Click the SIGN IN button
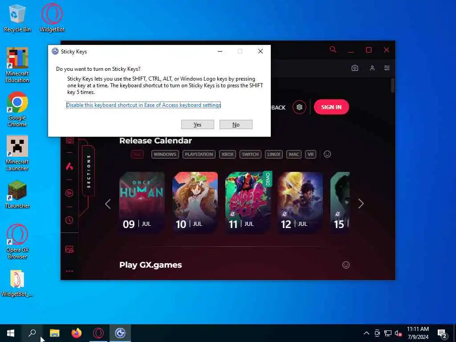Viewport: 456px width, 342px height. coord(331,107)
